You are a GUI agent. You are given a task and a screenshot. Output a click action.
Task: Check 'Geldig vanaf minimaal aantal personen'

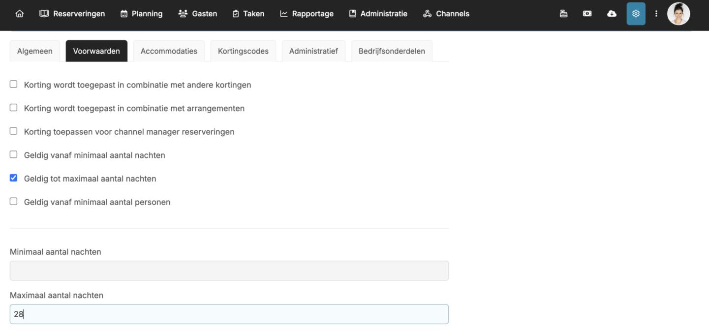(x=14, y=202)
